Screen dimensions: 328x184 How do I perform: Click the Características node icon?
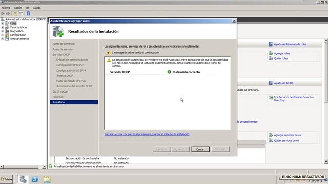[x=7, y=27]
